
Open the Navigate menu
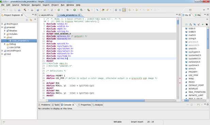tap(36, 5)
